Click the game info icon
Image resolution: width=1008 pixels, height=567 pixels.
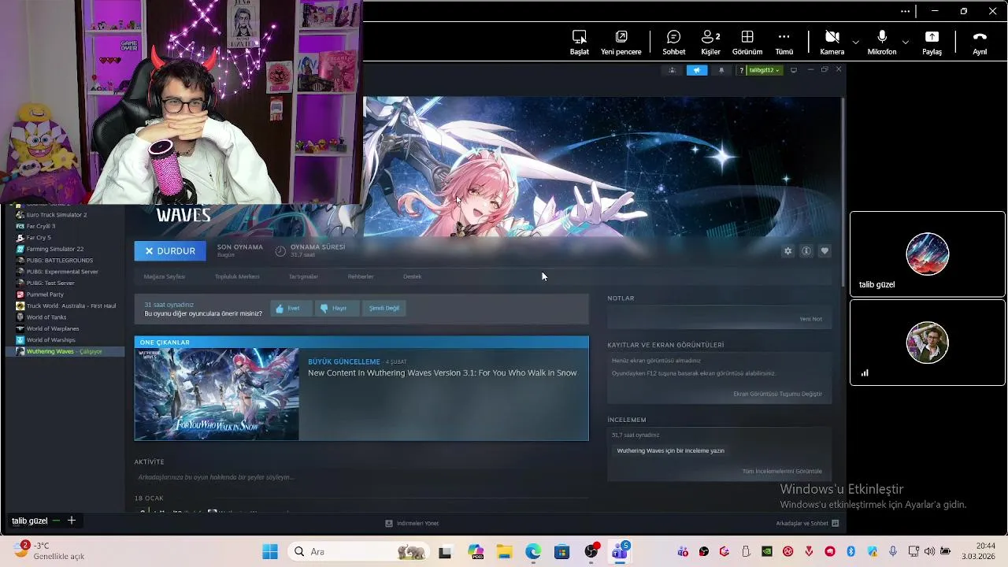(806, 251)
